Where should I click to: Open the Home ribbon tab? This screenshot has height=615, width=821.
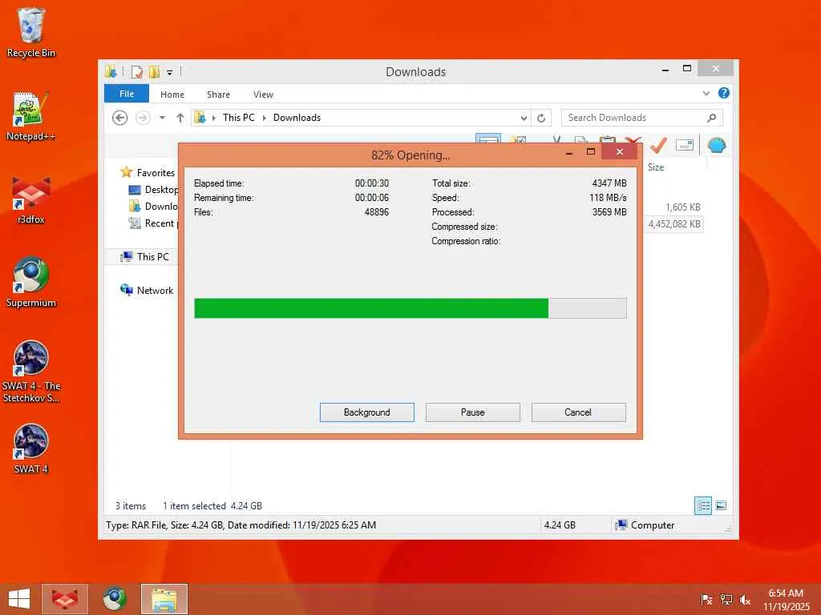tap(172, 94)
